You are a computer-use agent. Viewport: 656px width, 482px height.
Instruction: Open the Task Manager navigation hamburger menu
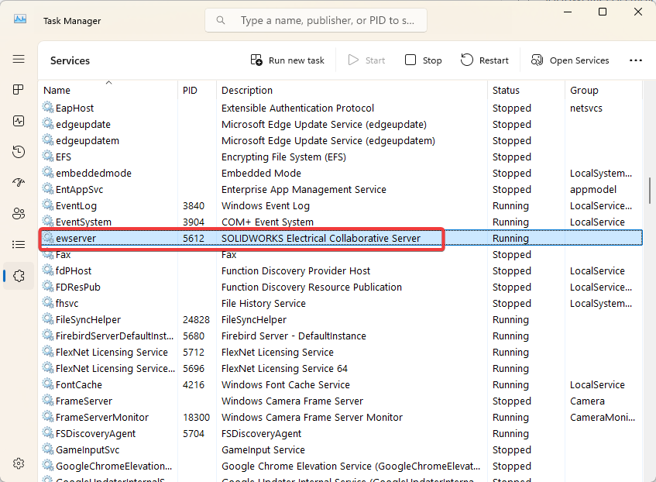19,59
